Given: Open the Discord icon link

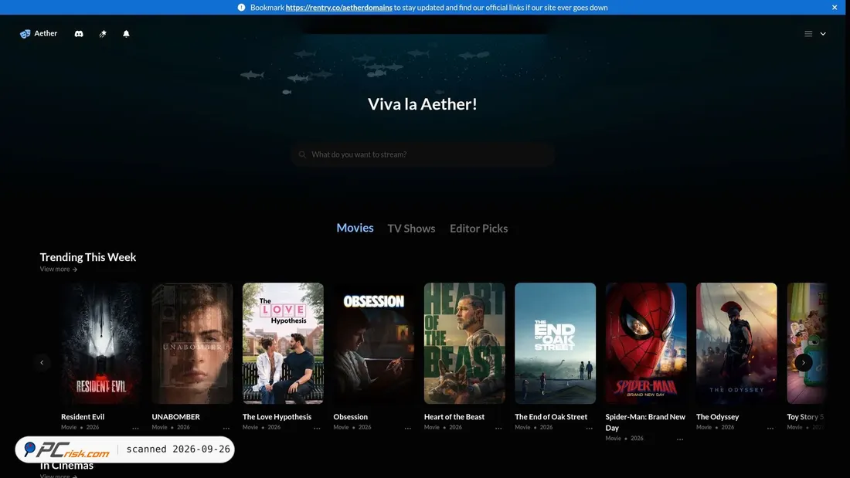Looking at the screenshot, I should click(79, 34).
